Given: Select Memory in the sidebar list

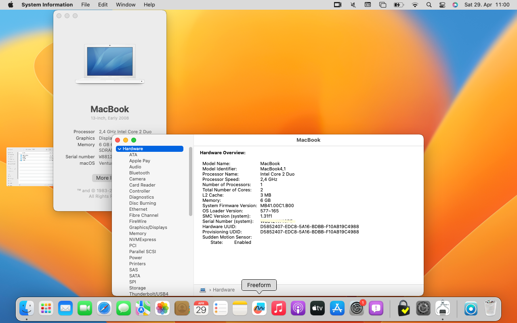Looking at the screenshot, I should click(x=138, y=234).
